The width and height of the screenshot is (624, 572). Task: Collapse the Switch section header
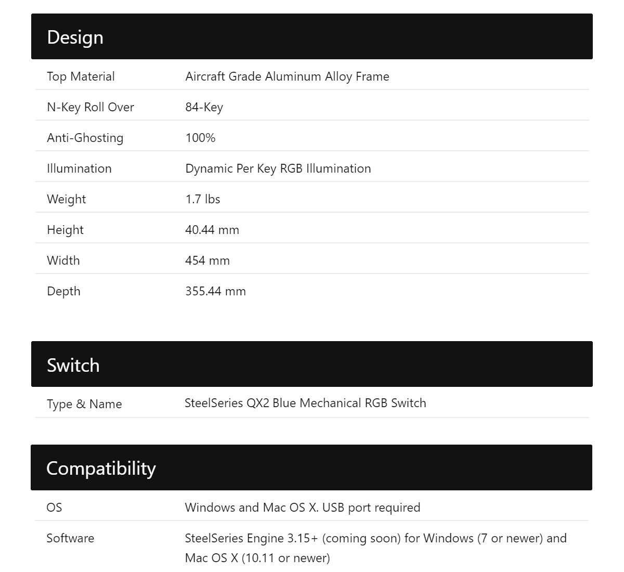pyautogui.click(x=312, y=364)
